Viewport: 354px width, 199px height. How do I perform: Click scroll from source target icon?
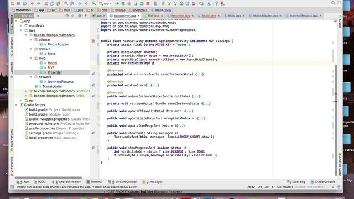[x=67, y=16]
